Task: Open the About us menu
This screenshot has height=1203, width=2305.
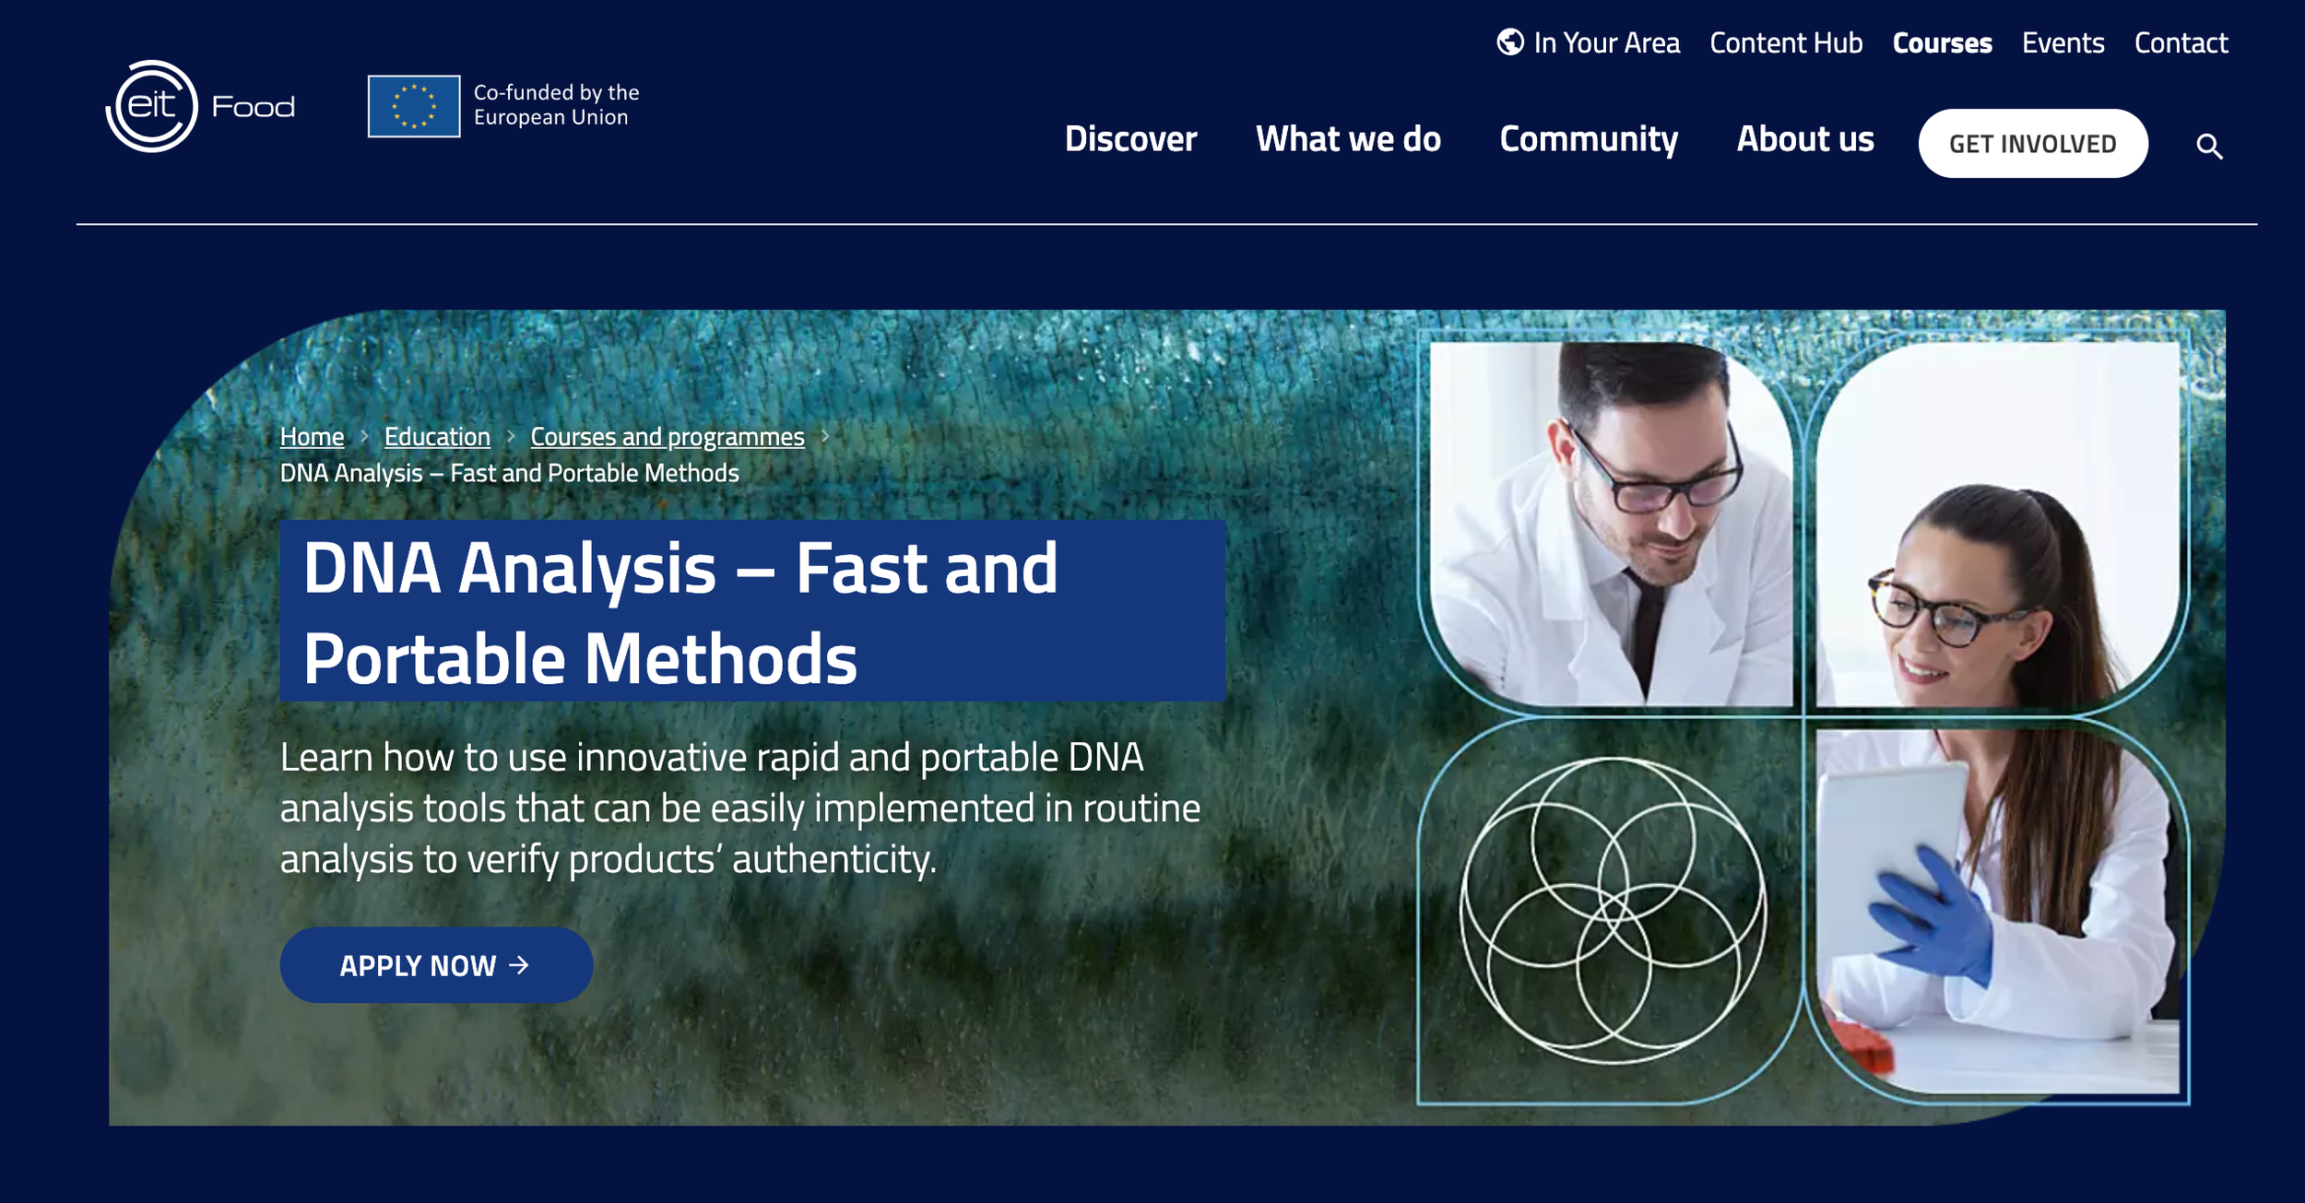Action: [1805, 139]
